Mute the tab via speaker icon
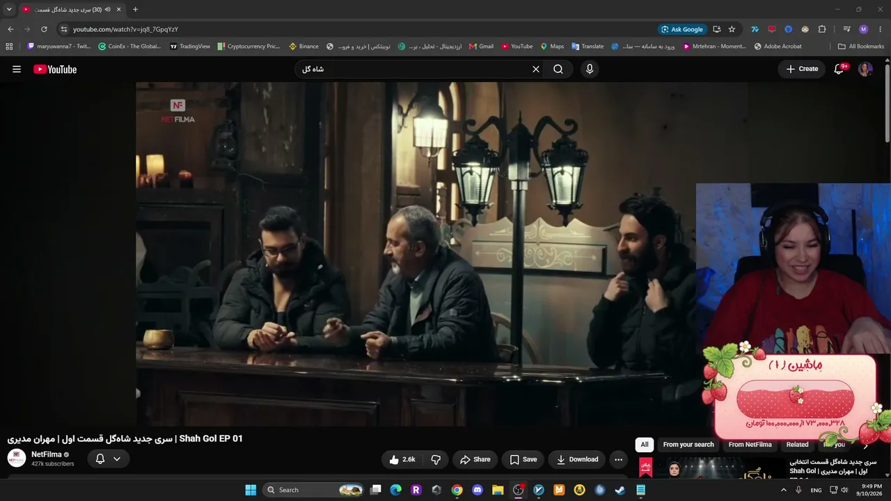The image size is (891, 501). [107, 10]
